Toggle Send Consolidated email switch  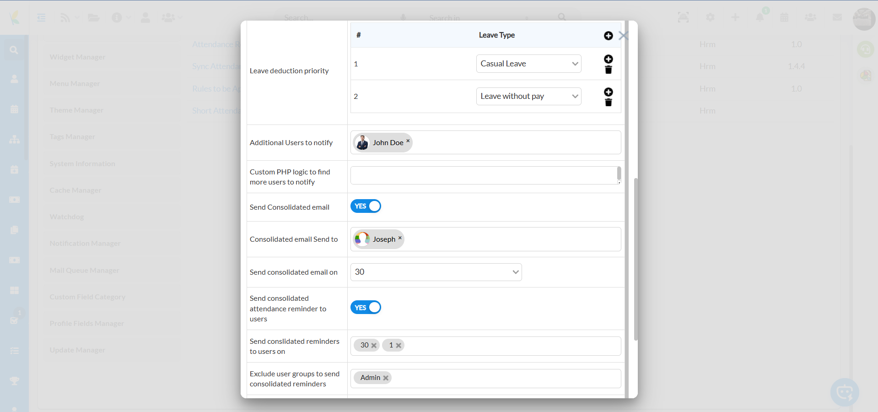(x=366, y=206)
